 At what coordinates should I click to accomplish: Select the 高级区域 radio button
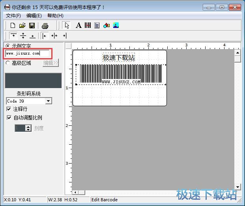coord(8,63)
